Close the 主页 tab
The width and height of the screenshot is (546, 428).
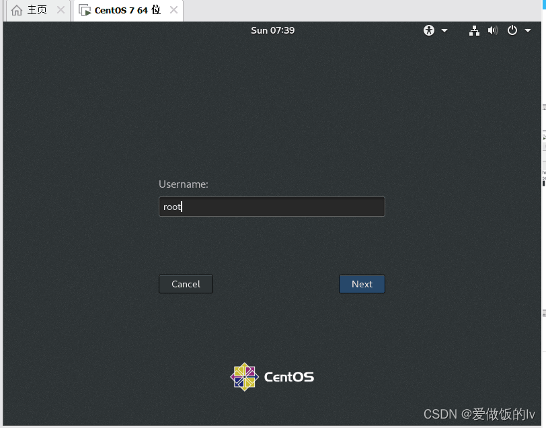[x=61, y=10]
